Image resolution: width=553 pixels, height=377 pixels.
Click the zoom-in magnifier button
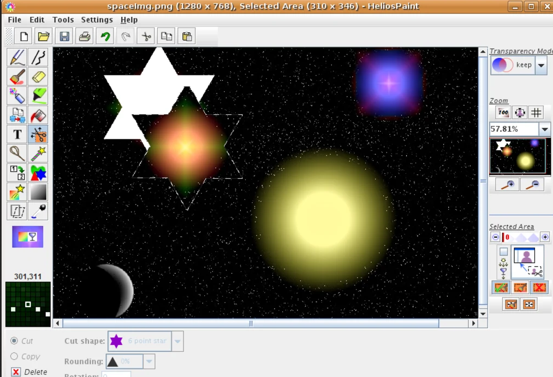pyautogui.click(x=507, y=185)
